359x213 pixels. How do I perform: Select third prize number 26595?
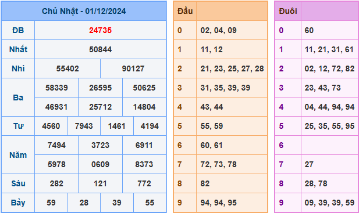click(100, 88)
